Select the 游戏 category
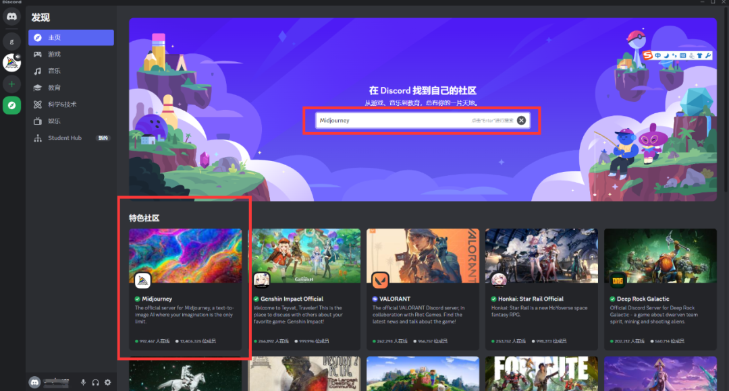This screenshot has width=729, height=391. pyautogui.click(x=71, y=55)
